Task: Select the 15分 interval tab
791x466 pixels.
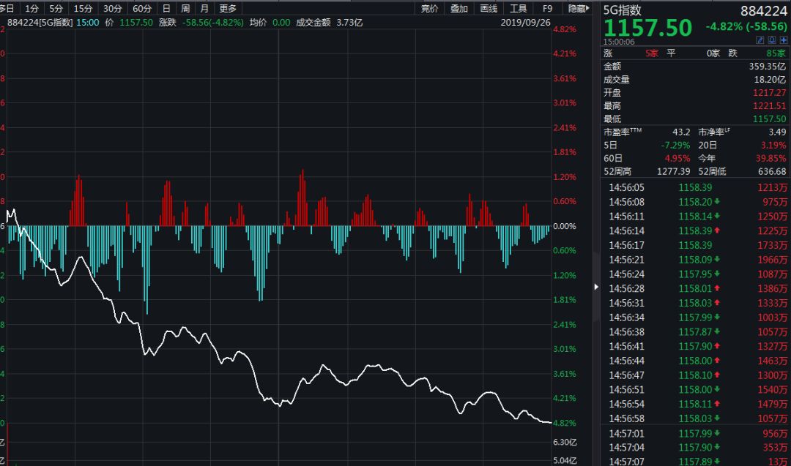Action: click(x=83, y=9)
